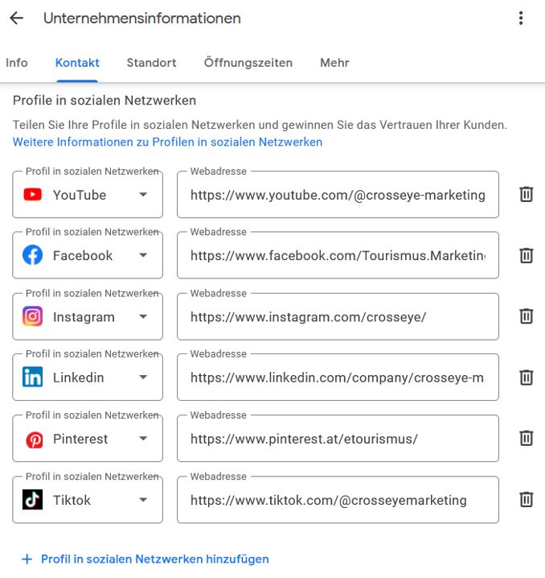Expand the Instagram network dropdown

[88, 316]
